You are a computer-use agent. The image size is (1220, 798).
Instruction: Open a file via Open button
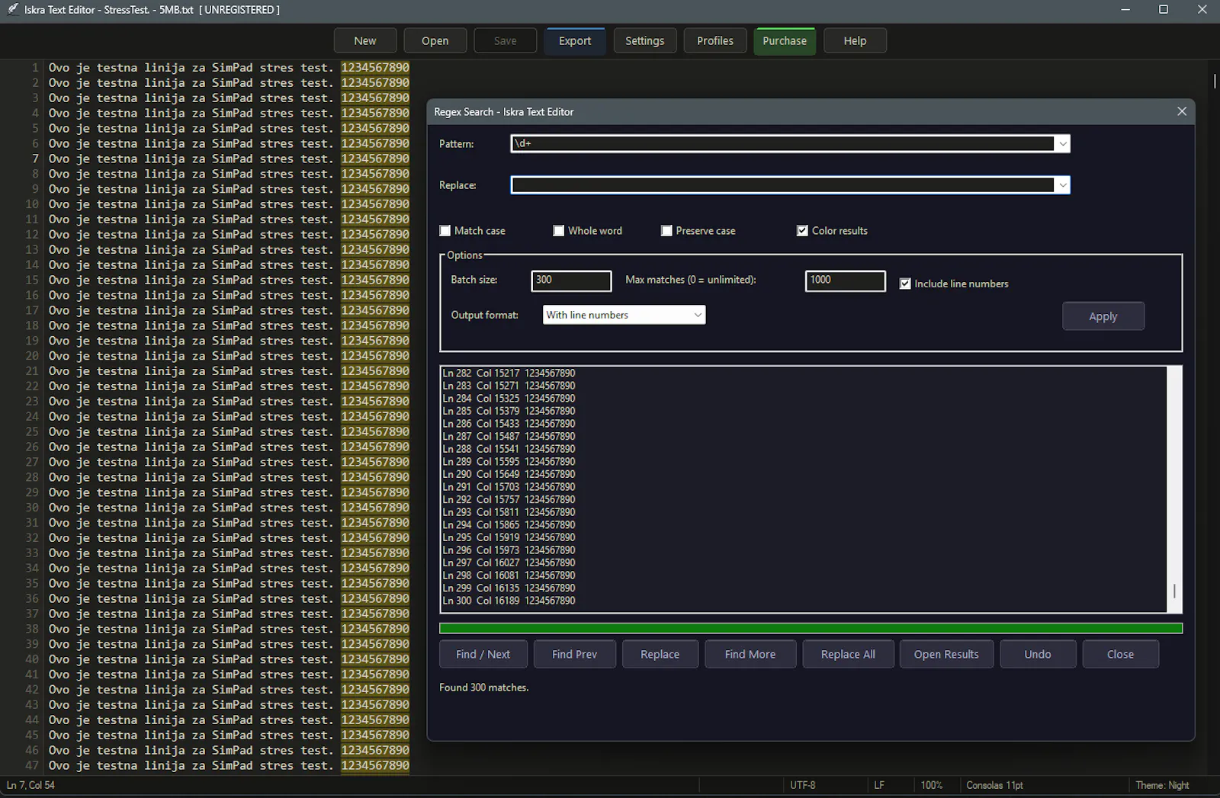coord(435,41)
